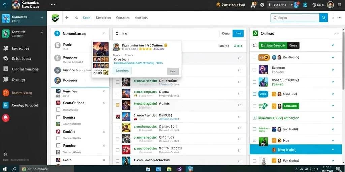Expand chevron on the green text row

coord(333,118)
